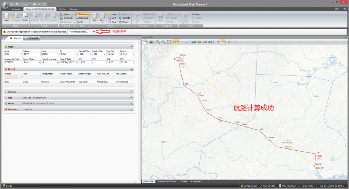Open the To ZUUU dropdown

(76, 54)
